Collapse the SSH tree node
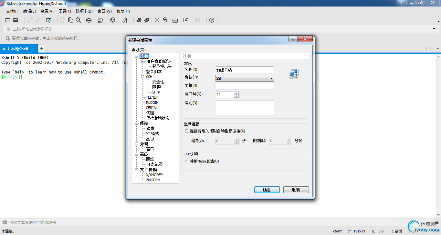This screenshot has width=441, height=235. click(x=143, y=77)
